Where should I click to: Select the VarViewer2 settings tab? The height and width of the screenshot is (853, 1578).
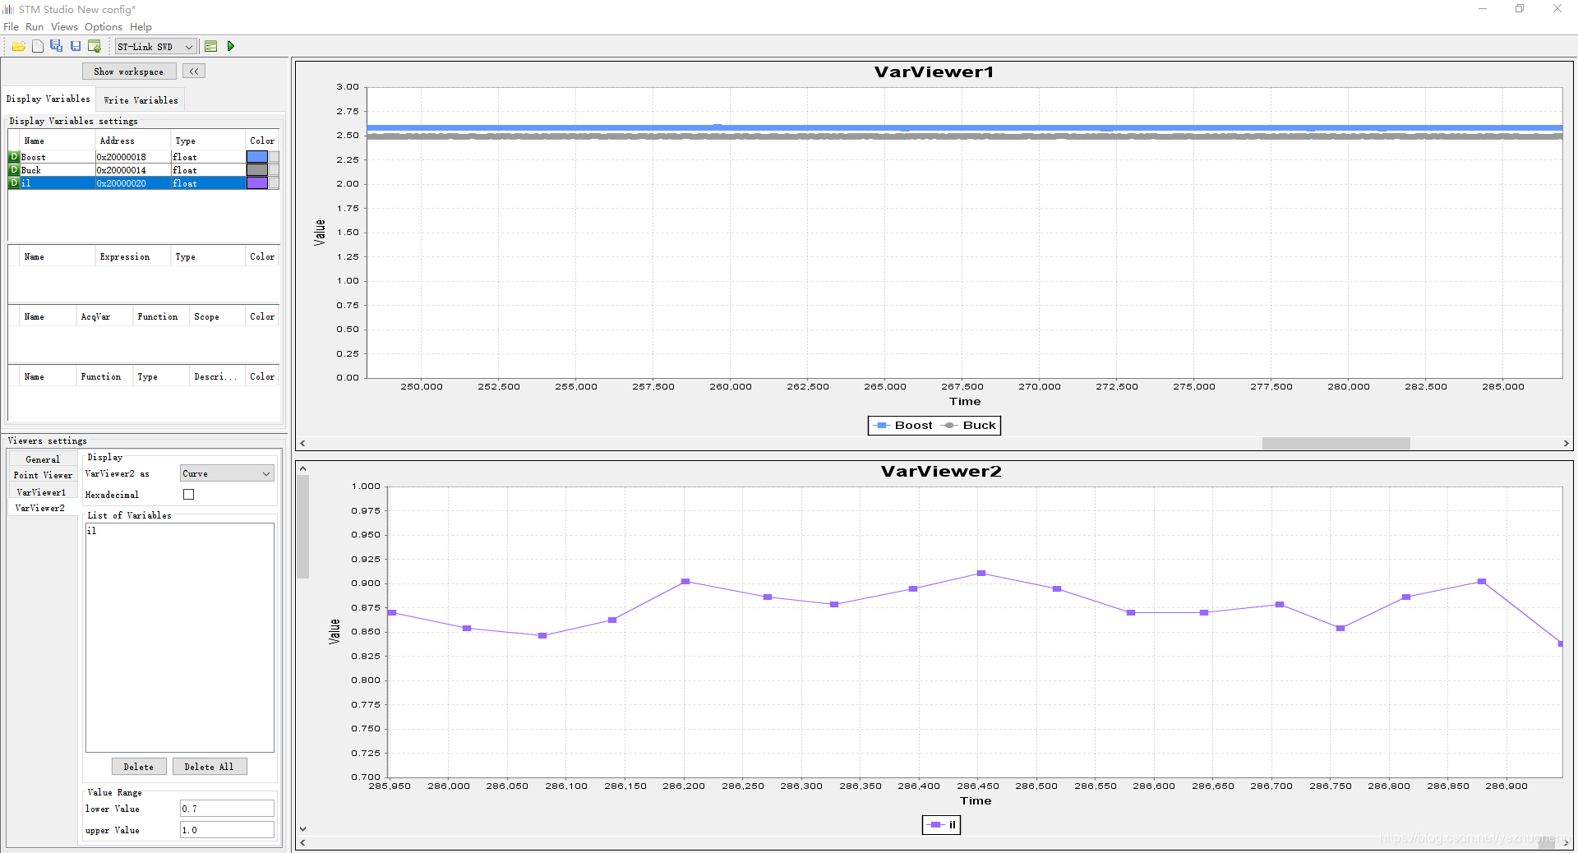pyautogui.click(x=43, y=508)
